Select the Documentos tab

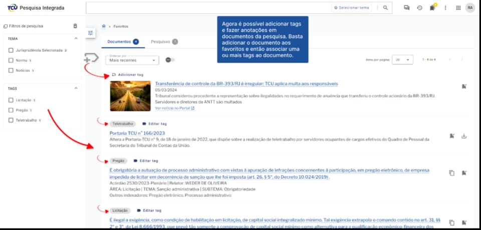click(x=119, y=42)
